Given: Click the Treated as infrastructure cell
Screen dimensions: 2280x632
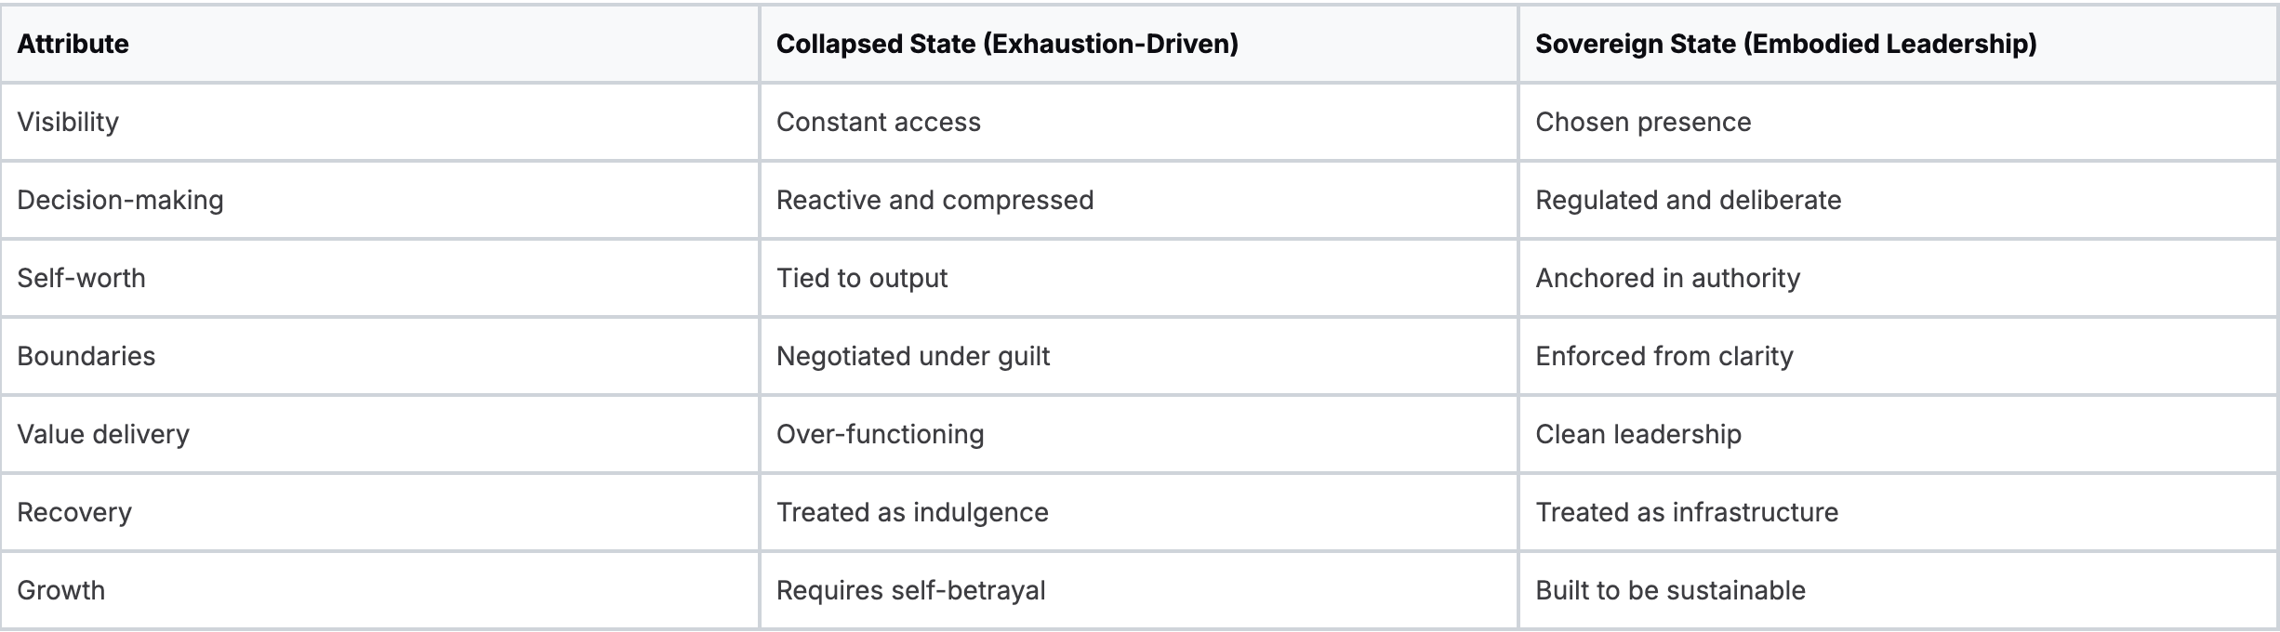Looking at the screenshot, I should coord(1686,512).
